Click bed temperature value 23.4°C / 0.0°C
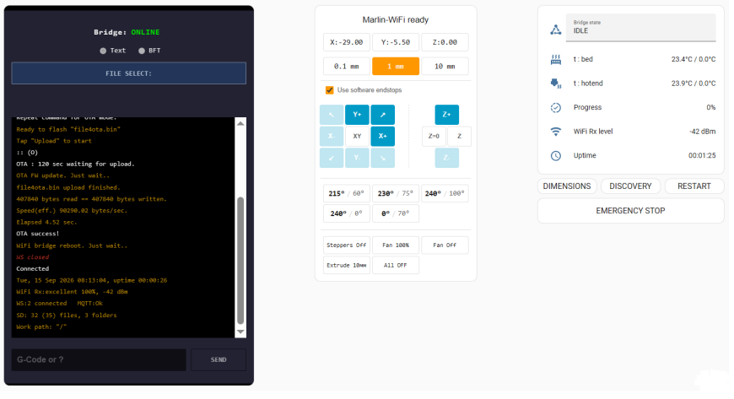 click(694, 60)
